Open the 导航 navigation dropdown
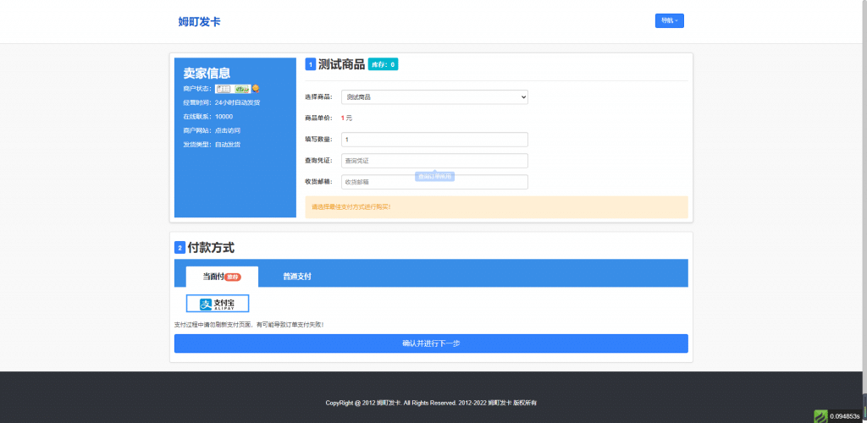Image resolution: width=867 pixels, height=423 pixels. click(669, 21)
